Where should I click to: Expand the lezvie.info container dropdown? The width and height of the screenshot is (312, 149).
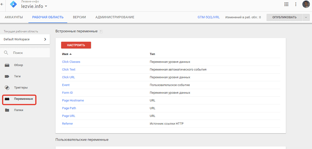[46, 7]
